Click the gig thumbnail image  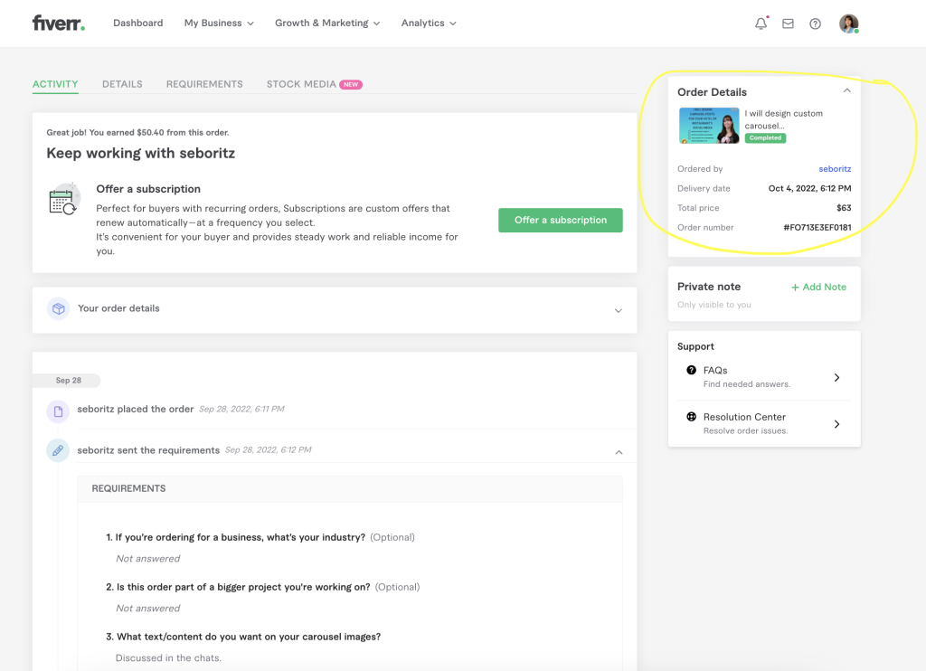[x=709, y=126]
